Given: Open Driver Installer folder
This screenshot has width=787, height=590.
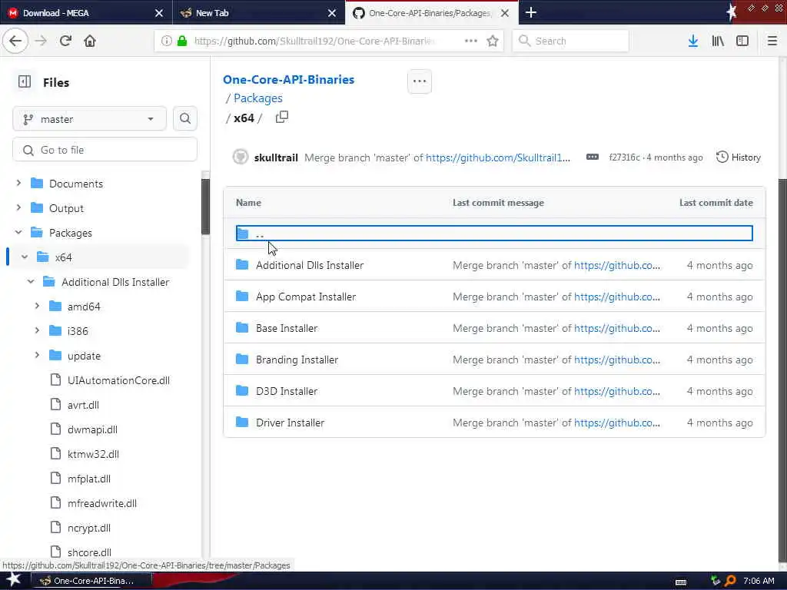Looking at the screenshot, I should [290, 423].
